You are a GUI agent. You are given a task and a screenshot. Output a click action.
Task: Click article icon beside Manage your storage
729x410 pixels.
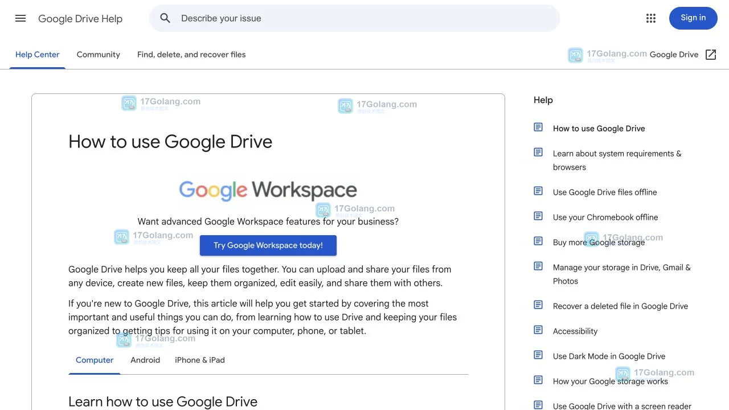pyautogui.click(x=538, y=266)
